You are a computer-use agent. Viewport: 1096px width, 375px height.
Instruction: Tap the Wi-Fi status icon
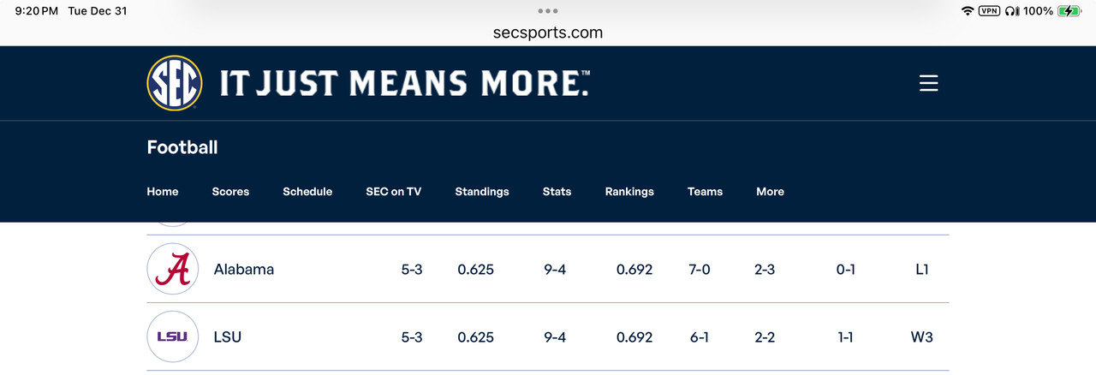[x=968, y=11]
